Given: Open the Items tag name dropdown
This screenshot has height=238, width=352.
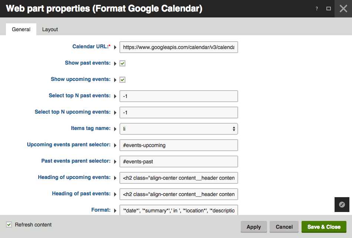Looking at the screenshot, I should coord(178,129).
